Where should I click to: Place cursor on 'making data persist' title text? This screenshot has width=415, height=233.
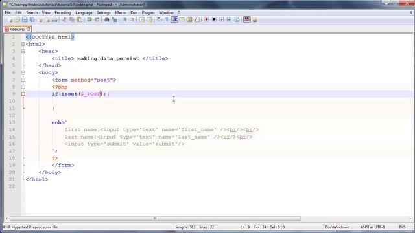[x=108, y=58]
